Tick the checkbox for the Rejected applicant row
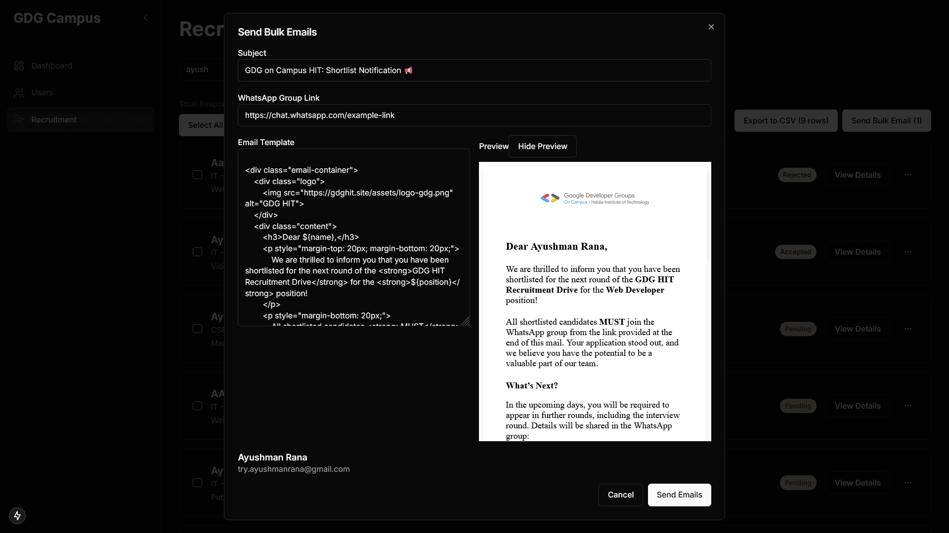 coord(197,175)
